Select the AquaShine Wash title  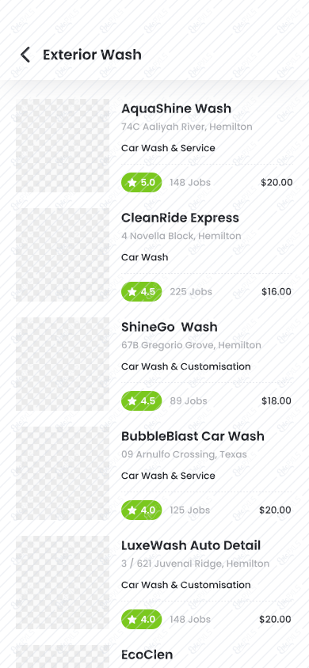[x=176, y=108]
